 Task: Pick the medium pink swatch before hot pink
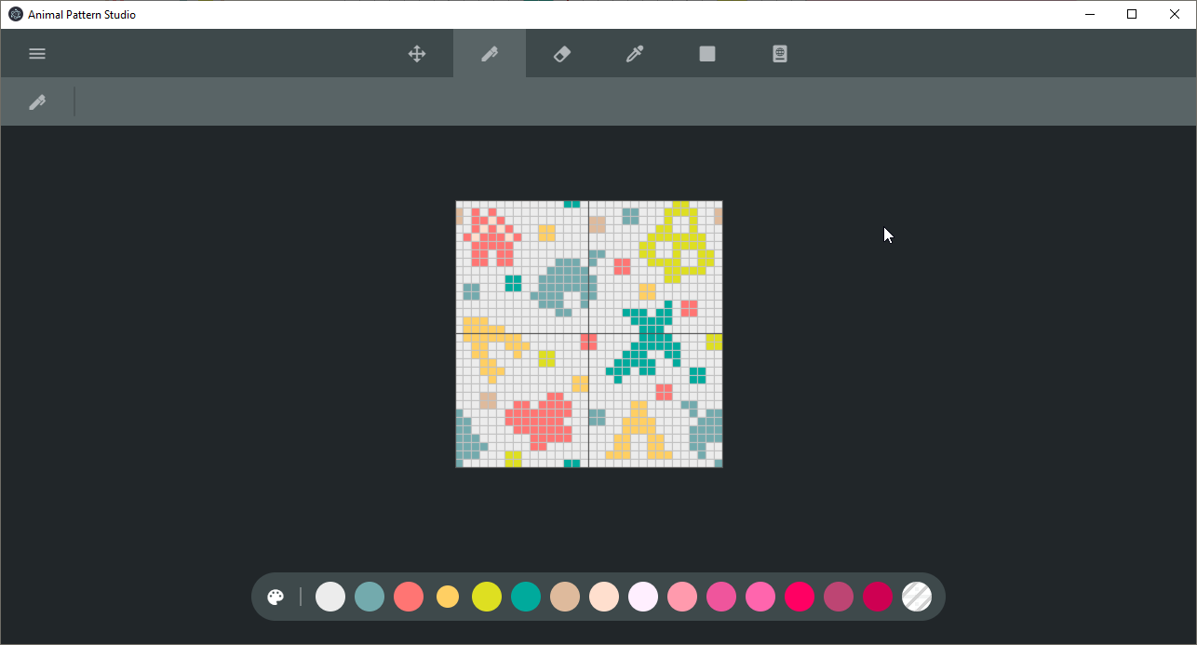coord(721,597)
